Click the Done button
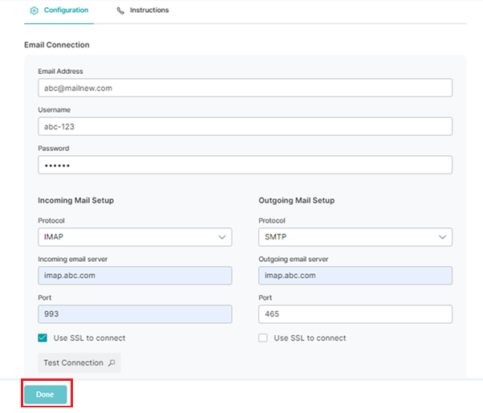 coord(46,395)
